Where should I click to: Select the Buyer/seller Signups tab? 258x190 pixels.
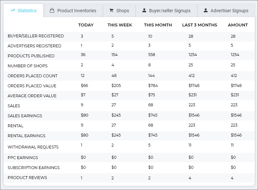170,11
